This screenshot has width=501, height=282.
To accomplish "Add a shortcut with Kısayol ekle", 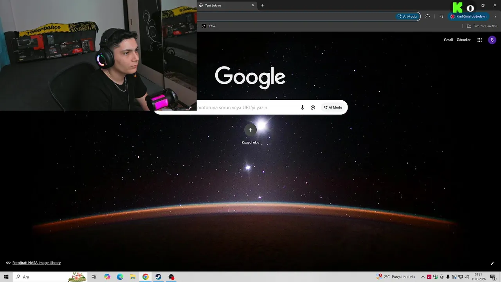I will click(x=250, y=134).
